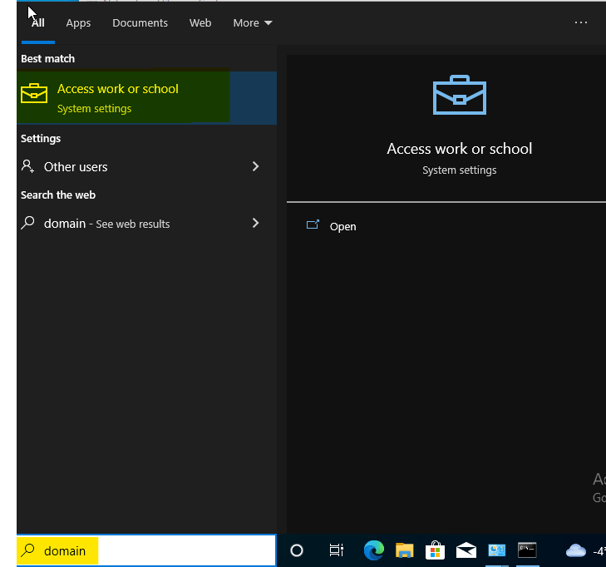Switch to the Web search tab
Image resolution: width=606 pixels, height=567 pixels.
[200, 23]
